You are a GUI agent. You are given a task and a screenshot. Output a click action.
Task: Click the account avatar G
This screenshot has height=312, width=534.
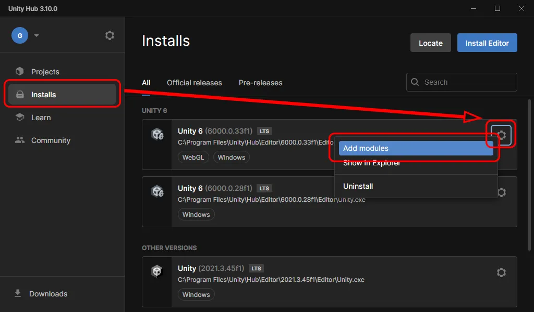[20, 35]
